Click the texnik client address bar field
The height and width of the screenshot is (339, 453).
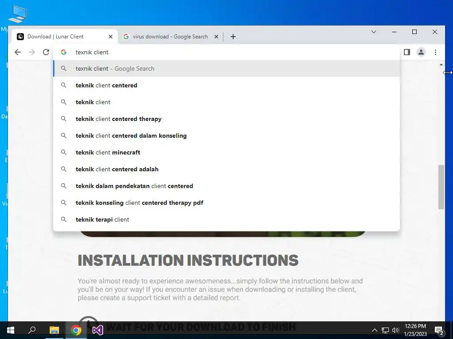point(226,52)
